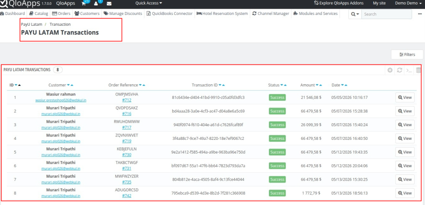Open the three-dots more menu icon
425x205 pixels.
tap(420, 14)
